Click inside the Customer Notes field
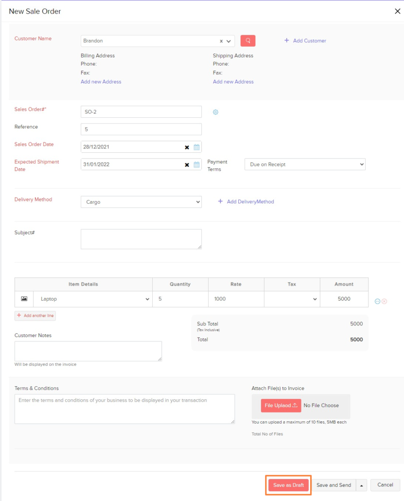This screenshot has height=501, width=404. 88,351
